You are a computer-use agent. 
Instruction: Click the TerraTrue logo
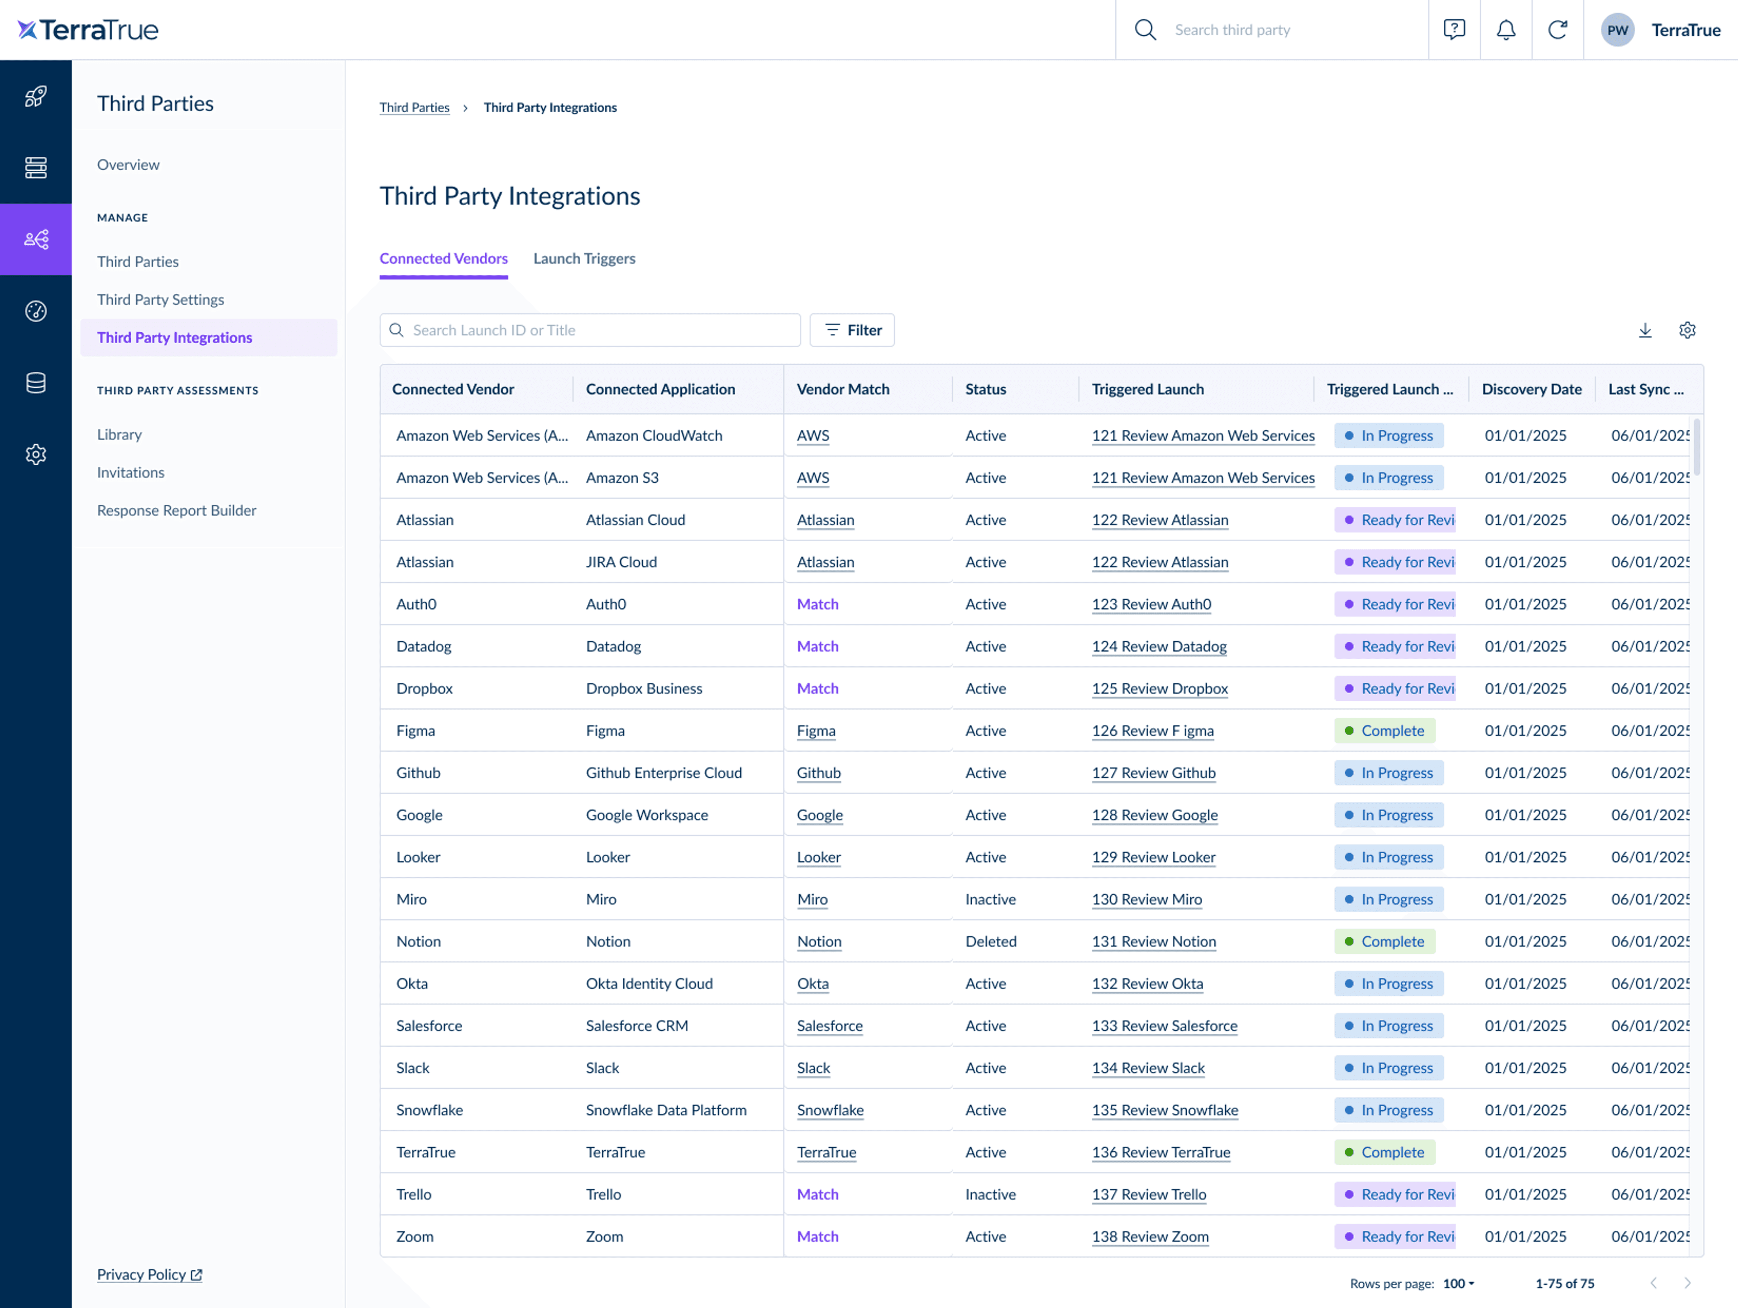[88, 30]
